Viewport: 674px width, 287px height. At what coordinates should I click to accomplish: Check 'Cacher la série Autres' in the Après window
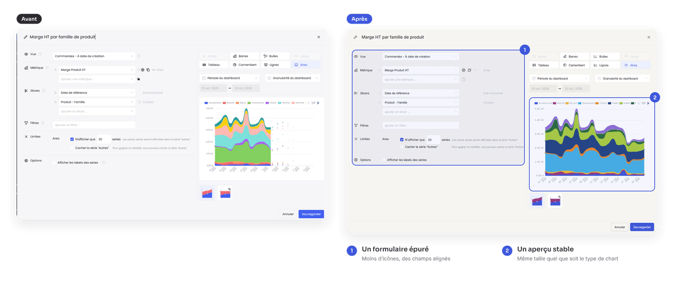pyautogui.click(x=402, y=147)
